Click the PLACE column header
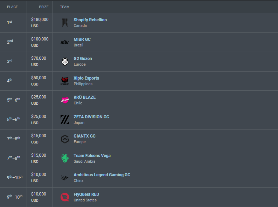 [12, 7]
